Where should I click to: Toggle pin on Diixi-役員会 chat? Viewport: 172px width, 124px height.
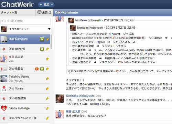tap(47, 69)
